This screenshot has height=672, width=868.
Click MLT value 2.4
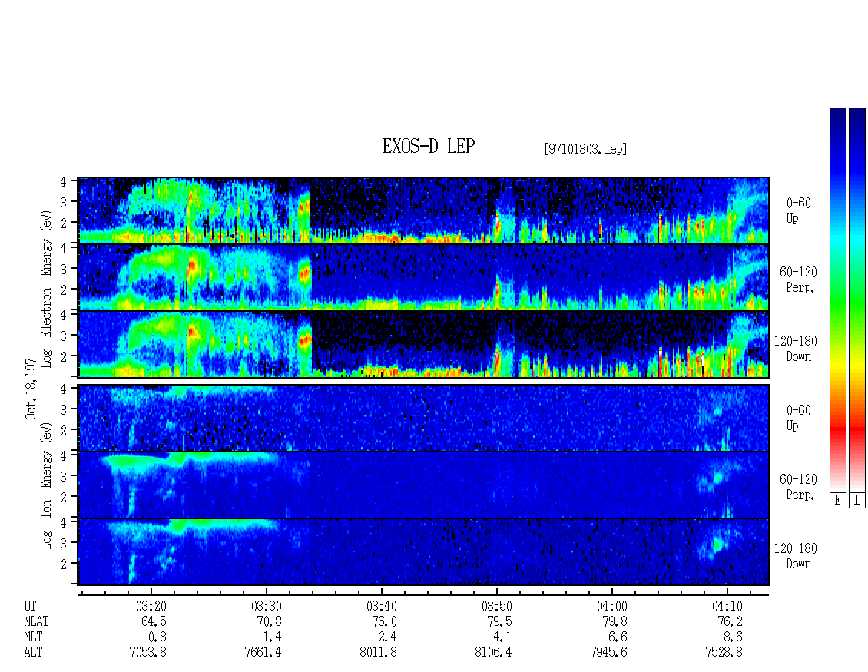tap(387, 637)
